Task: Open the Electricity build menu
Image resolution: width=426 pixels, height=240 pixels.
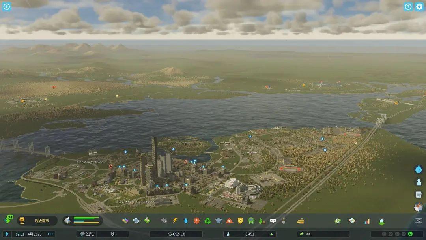Action: pyautogui.click(x=175, y=221)
